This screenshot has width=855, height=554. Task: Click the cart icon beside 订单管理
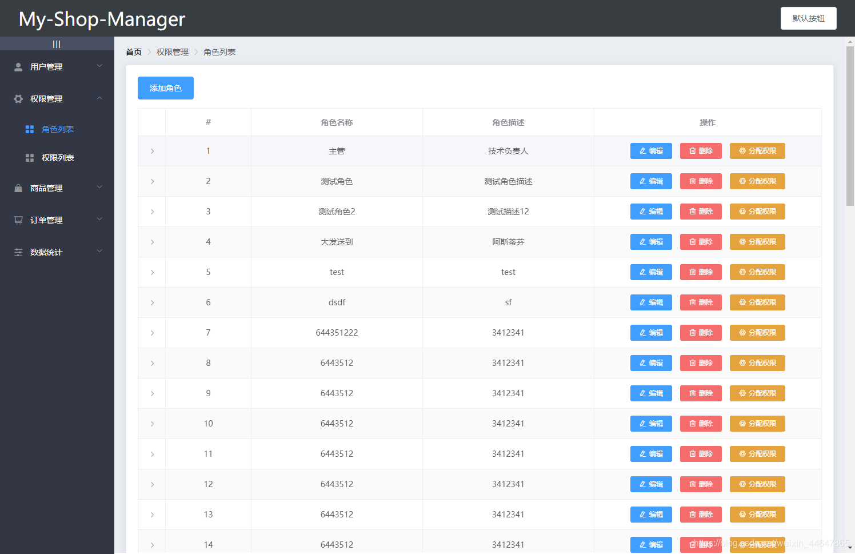point(18,220)
